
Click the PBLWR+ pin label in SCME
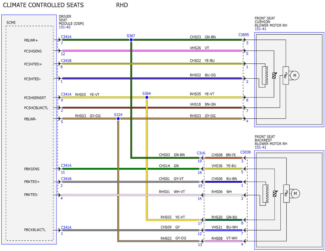31,40
